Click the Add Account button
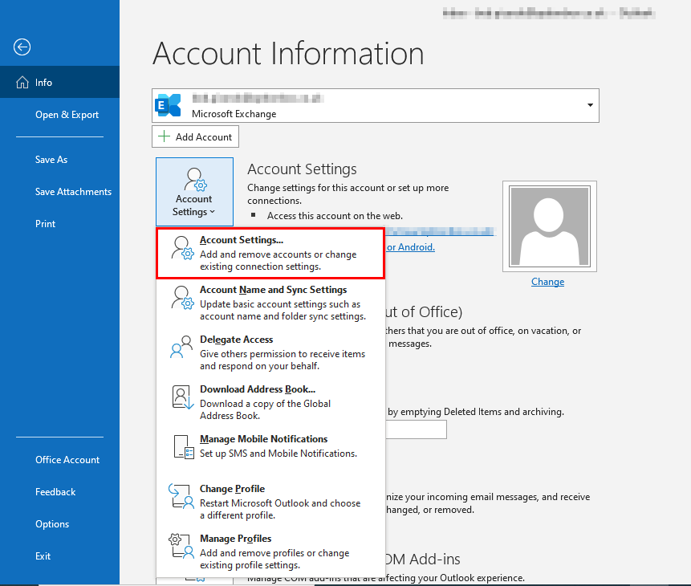691x586 pixels. [195, 136]
